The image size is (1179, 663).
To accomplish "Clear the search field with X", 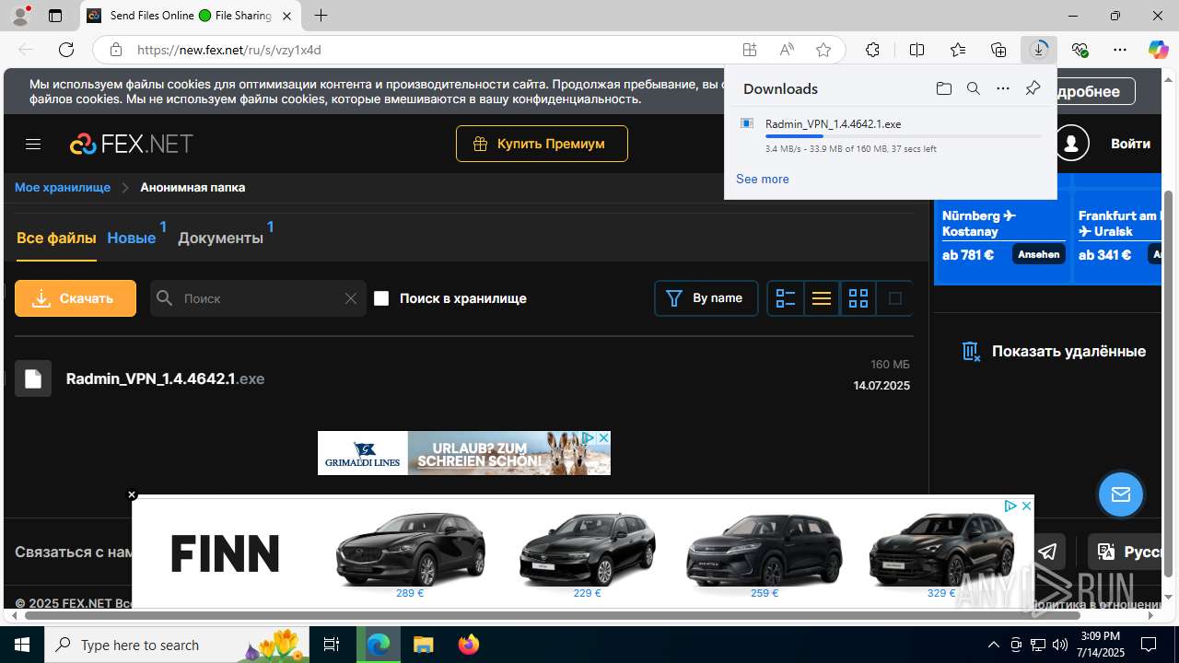I will click(350, 298).
